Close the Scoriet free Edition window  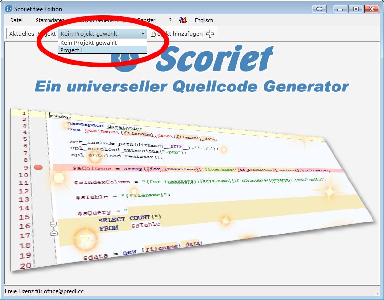[x=372, y=9]
